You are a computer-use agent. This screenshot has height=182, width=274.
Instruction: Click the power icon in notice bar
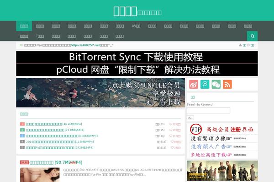pos(248,45)
